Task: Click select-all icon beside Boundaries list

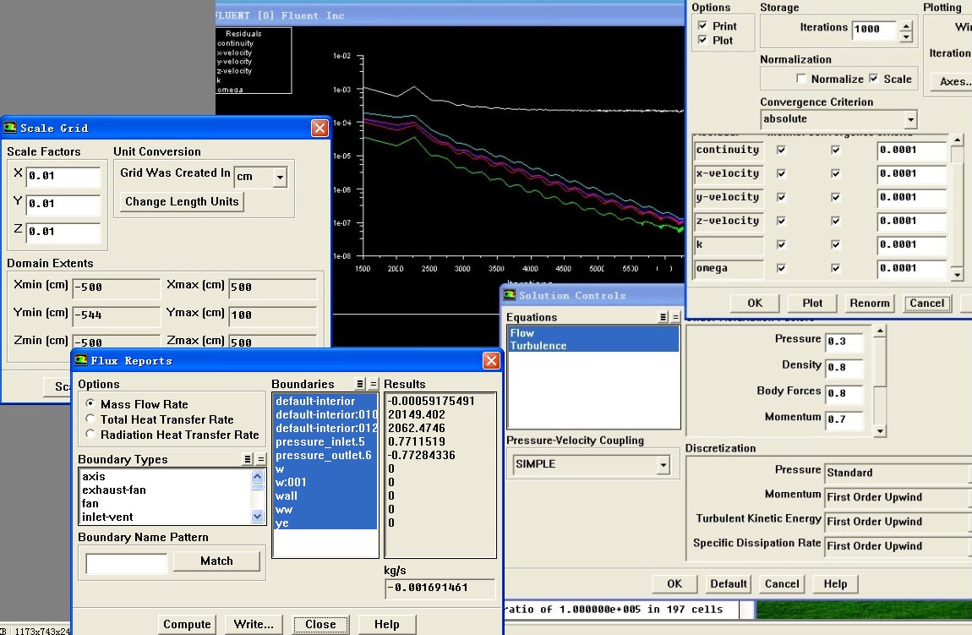Action: [360, 384]
